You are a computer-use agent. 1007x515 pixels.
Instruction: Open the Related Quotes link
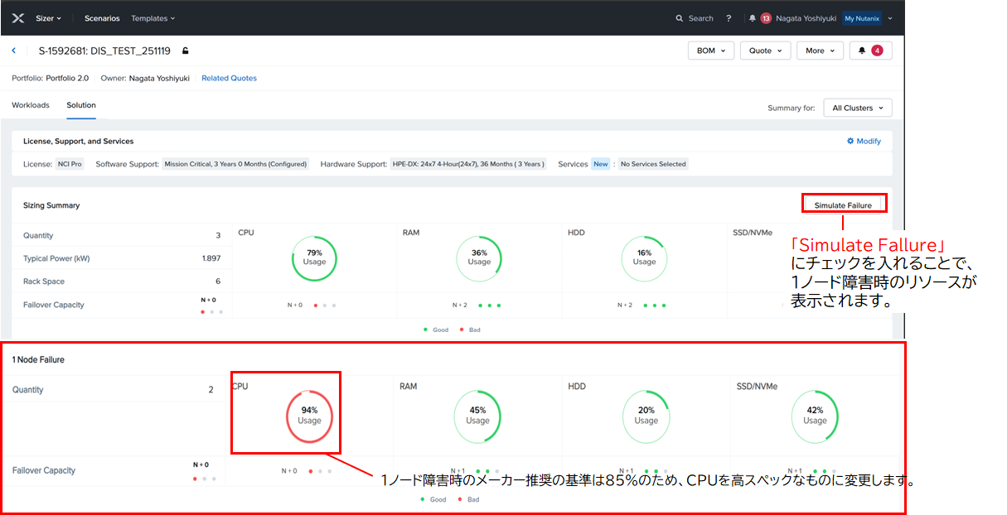(229, 79)
